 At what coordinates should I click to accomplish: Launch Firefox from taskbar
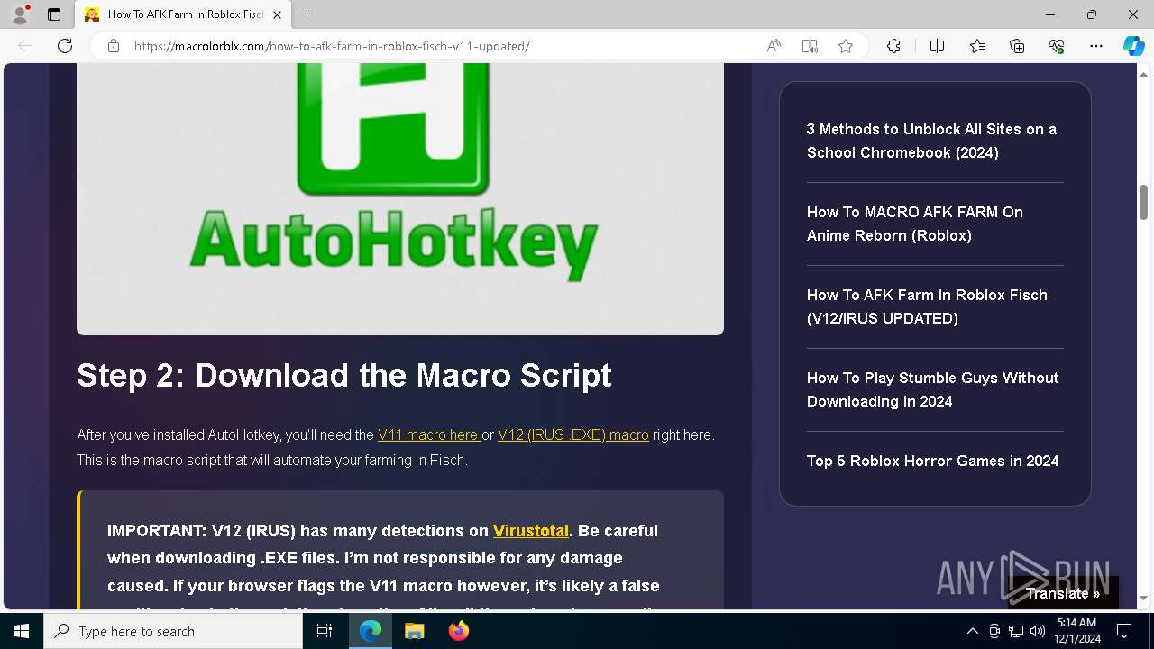(459, 631)
